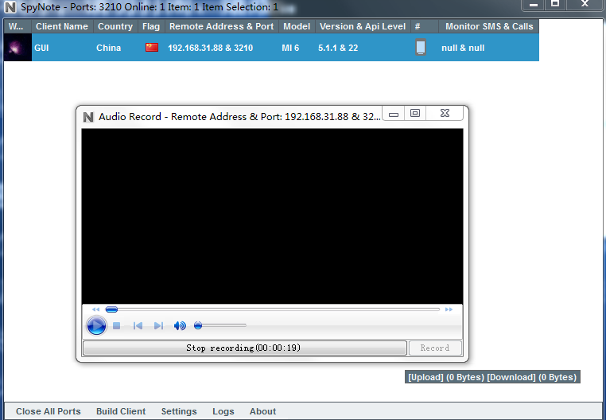Screen dimensions: 606x420
Task: Click the W... column header
Action: (x=17, y=26)
